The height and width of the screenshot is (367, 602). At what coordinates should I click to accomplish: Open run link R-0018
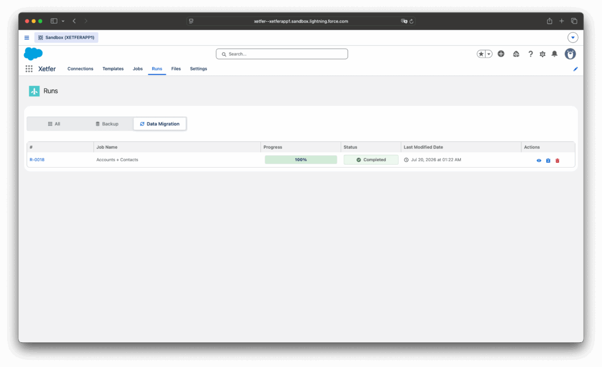37,160
